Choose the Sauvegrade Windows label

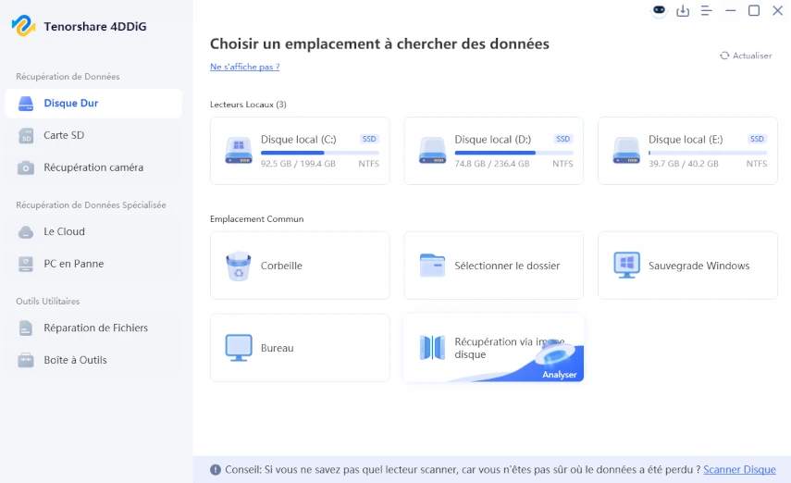point(698,266)
